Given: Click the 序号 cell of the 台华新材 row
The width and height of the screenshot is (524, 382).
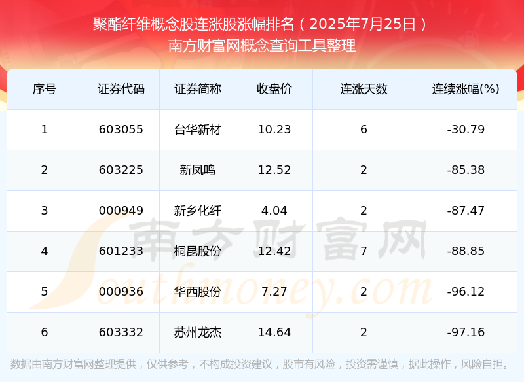Looking at the screenshot, I should (x=45, y=130).
